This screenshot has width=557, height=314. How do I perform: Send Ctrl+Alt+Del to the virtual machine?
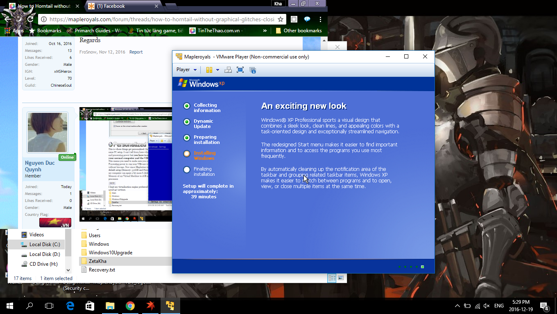pos(228,70)
